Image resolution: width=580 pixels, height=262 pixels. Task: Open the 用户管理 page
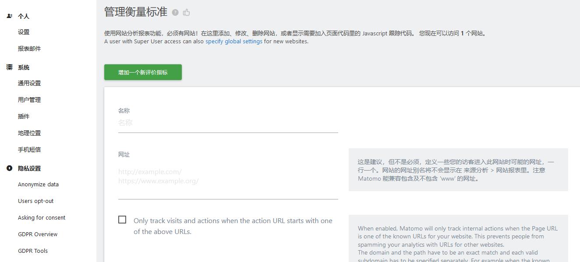click(29, 99)
